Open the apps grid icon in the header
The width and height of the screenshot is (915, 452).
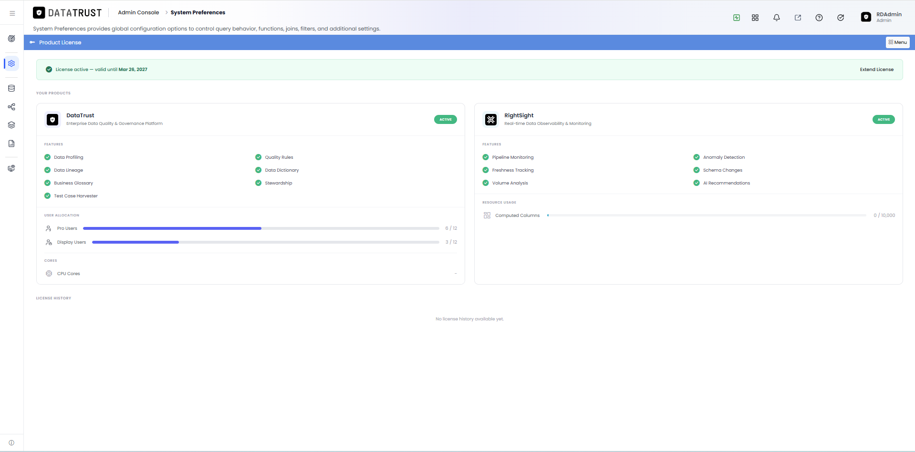click(x=755, y=18)
